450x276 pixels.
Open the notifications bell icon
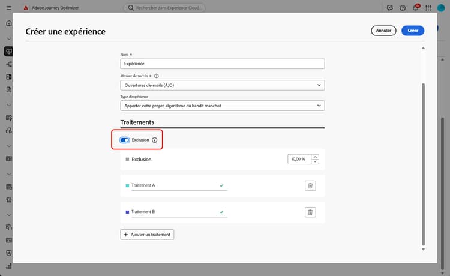416,8
